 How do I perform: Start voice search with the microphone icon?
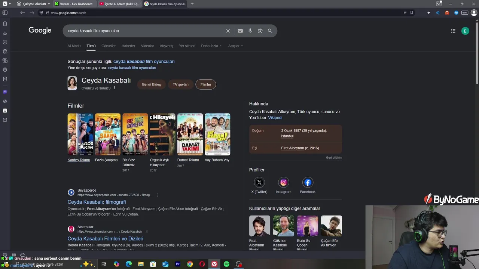(x=250, y=31)
